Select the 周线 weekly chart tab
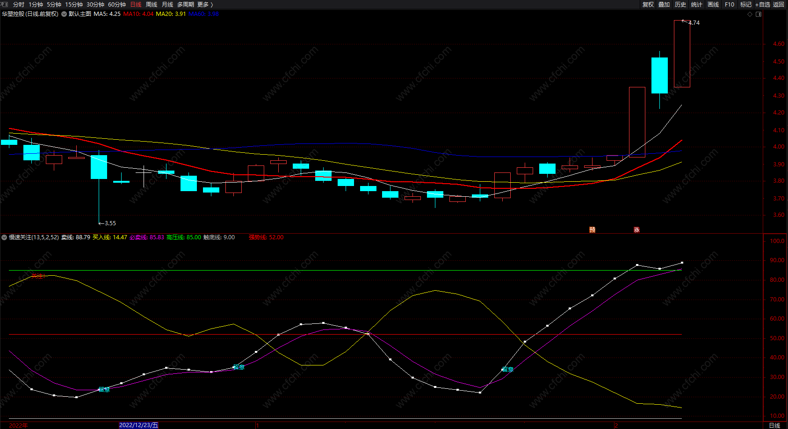788x429 pixels. 152,4
